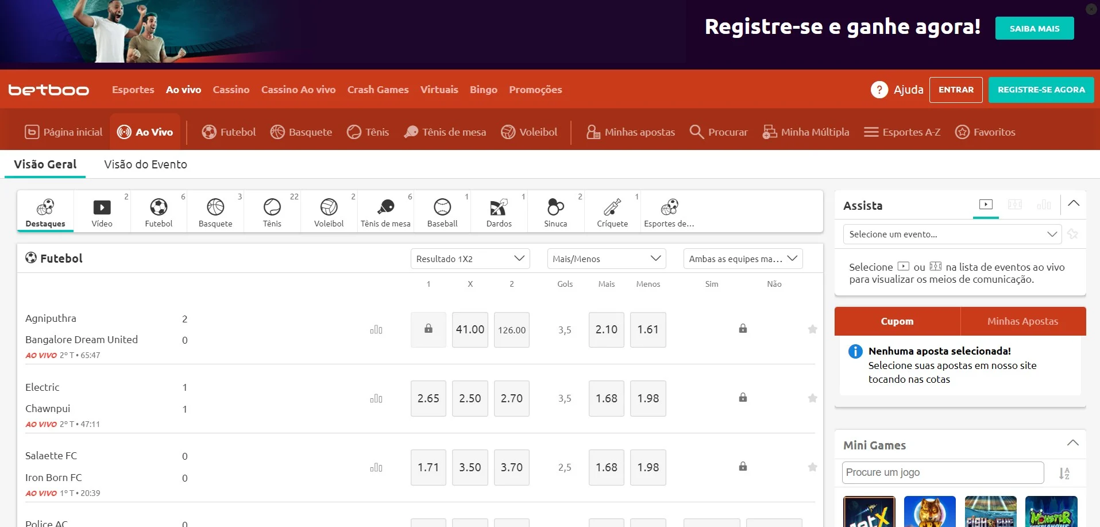Image resolution: width=1100 pixels, height=527 pixels.
Task: Open statistics icon for Salaette FC match
Action: [x=376, y=467]
